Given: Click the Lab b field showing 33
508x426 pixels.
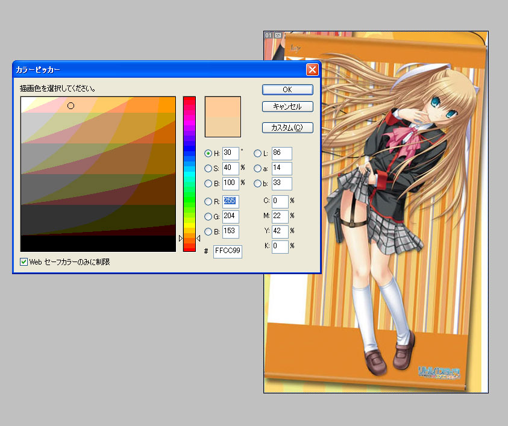Looking at the screenshot, I should pos(282,183).
